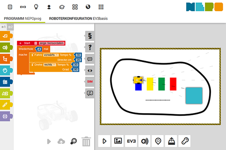Start the simulation with the play button
The width and height of the screenshot is (226, 150).
[x=104, y=141]
